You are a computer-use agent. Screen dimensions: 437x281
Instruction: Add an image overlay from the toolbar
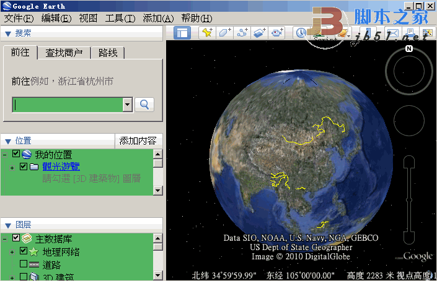click(x=259, y=33)
